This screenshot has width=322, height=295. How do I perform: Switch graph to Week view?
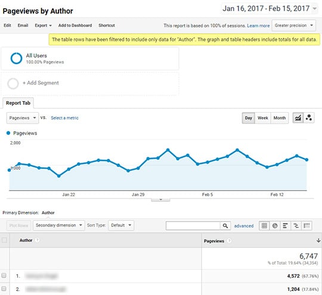pos(262,118)
